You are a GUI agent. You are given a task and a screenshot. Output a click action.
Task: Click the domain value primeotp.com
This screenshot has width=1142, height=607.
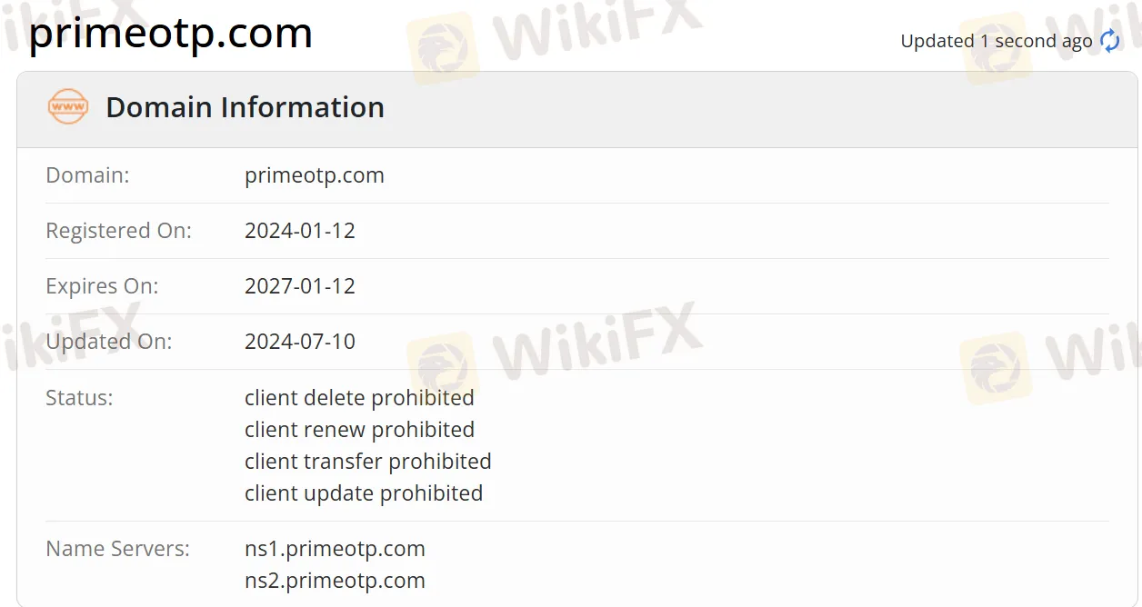click(314, 175)
